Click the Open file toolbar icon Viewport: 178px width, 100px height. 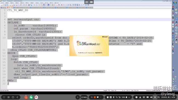(x=3, y=5)
